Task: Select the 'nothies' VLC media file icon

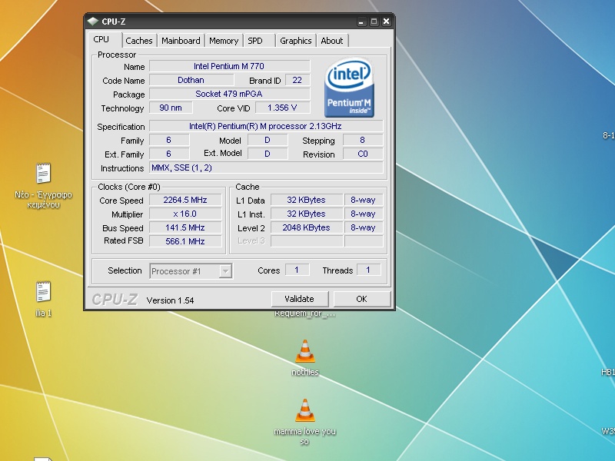Action: (x=305, y=357)
